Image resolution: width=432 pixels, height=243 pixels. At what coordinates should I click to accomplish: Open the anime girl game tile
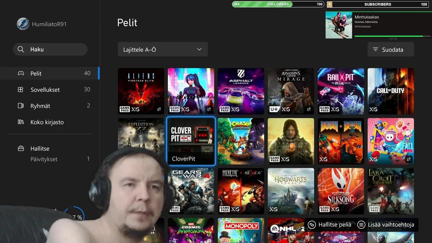click(x=191, y=91)
